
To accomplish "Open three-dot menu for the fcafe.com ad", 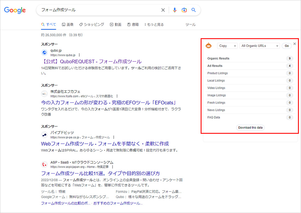I will click(117, 96).
